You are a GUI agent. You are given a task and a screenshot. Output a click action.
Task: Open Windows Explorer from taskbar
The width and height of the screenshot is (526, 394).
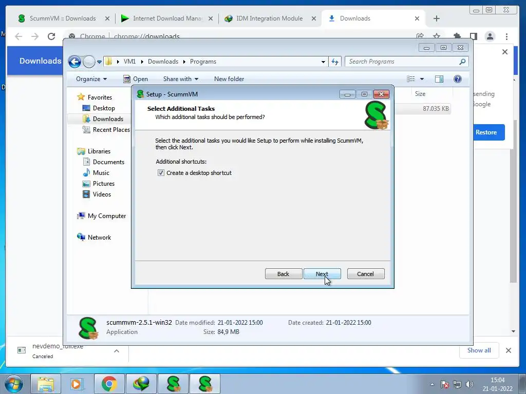(46, 384)
